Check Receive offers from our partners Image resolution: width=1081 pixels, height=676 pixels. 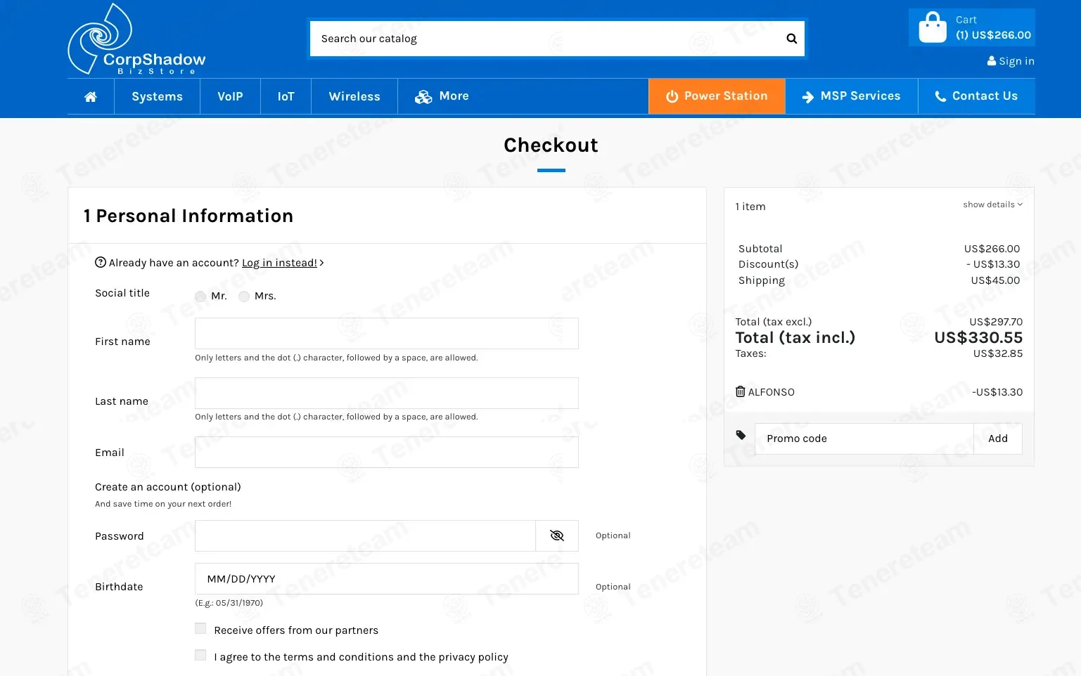pos(200,629)
